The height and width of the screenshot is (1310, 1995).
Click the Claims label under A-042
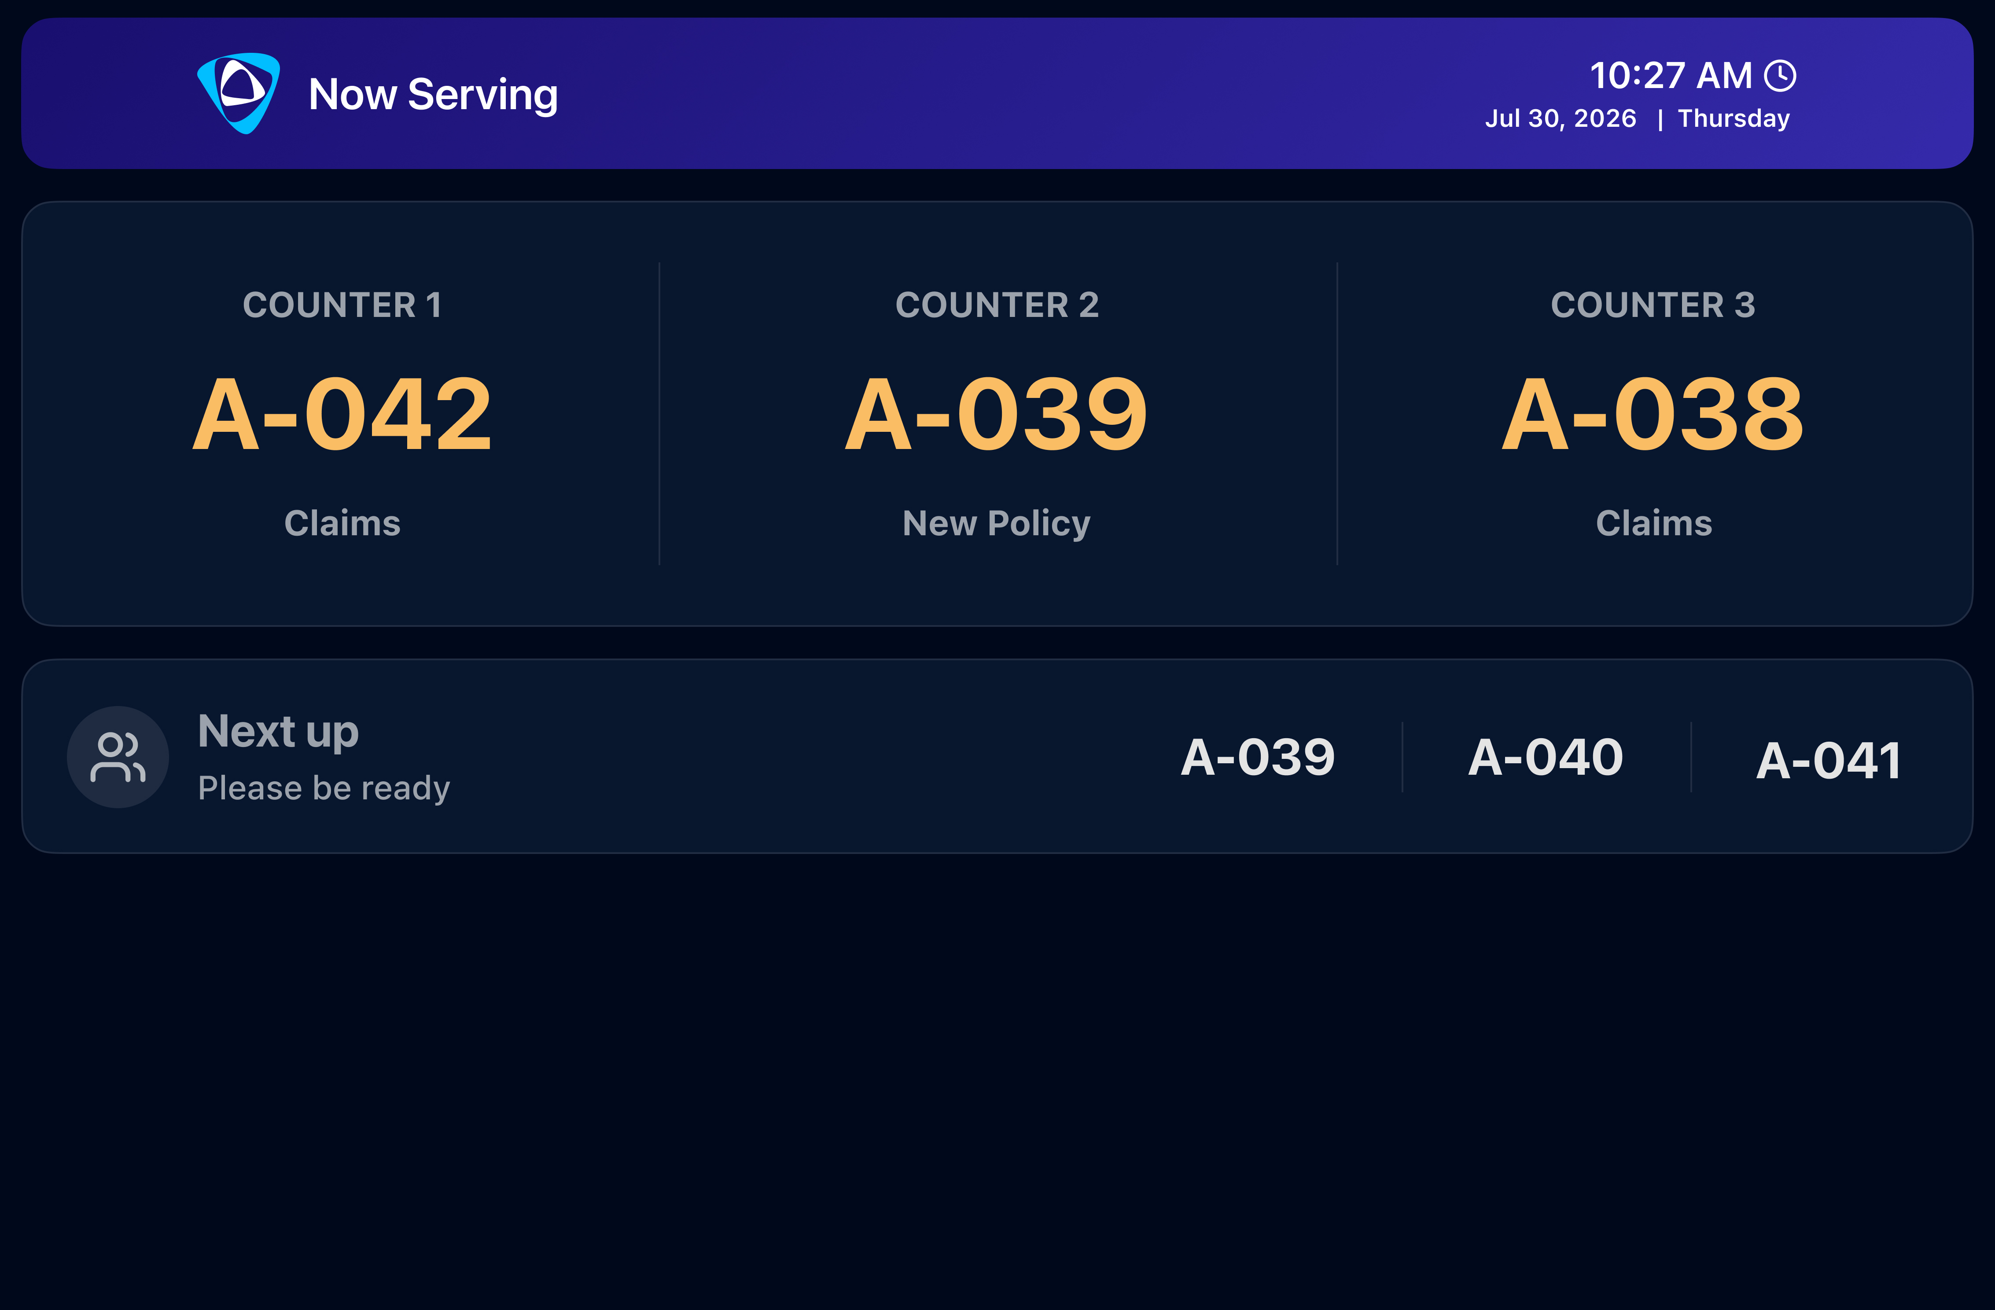342,523
